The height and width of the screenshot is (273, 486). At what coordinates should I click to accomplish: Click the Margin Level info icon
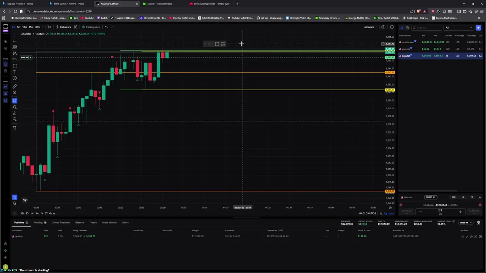(x=453, y=221)
